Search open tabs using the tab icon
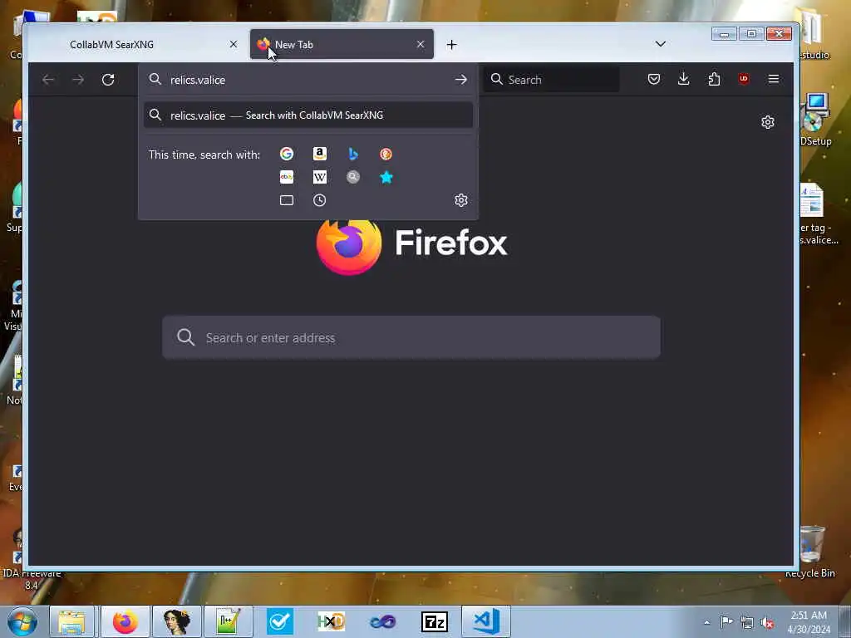This screenshot has height=638, width=851. pyautogui.click(x=287, y=200)
